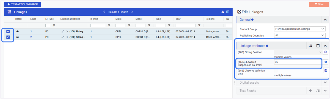
Task: Click the K-Type filter input
Action: point(98,26)
